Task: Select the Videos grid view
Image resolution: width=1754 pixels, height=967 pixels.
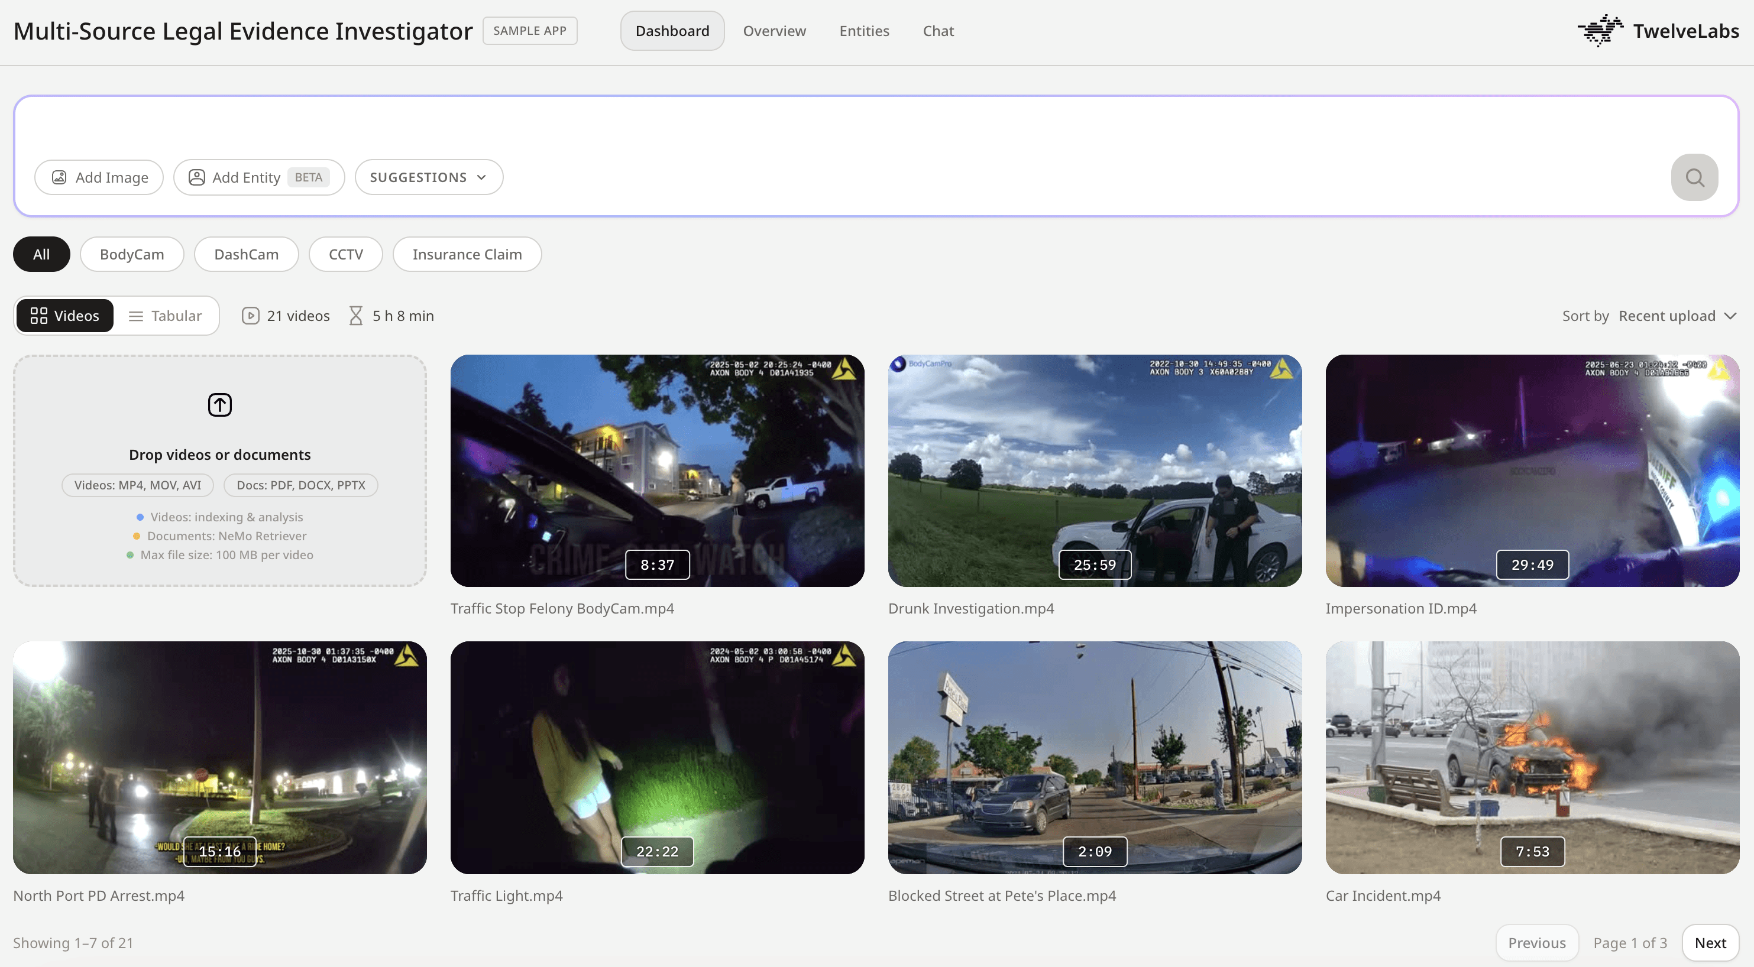Action: tap(64, 316)
